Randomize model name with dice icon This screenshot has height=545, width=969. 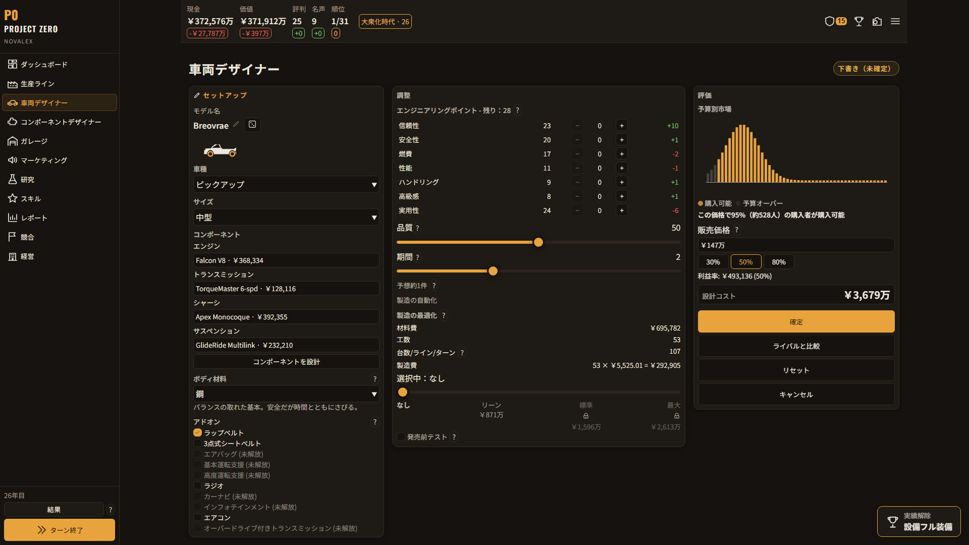pyautogui.click(x=252, y=125)
